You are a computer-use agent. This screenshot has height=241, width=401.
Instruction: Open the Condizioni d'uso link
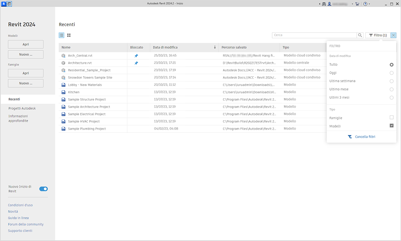[20, 205]
